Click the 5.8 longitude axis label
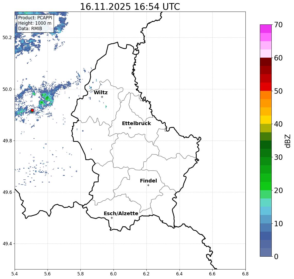 point(80,274)
